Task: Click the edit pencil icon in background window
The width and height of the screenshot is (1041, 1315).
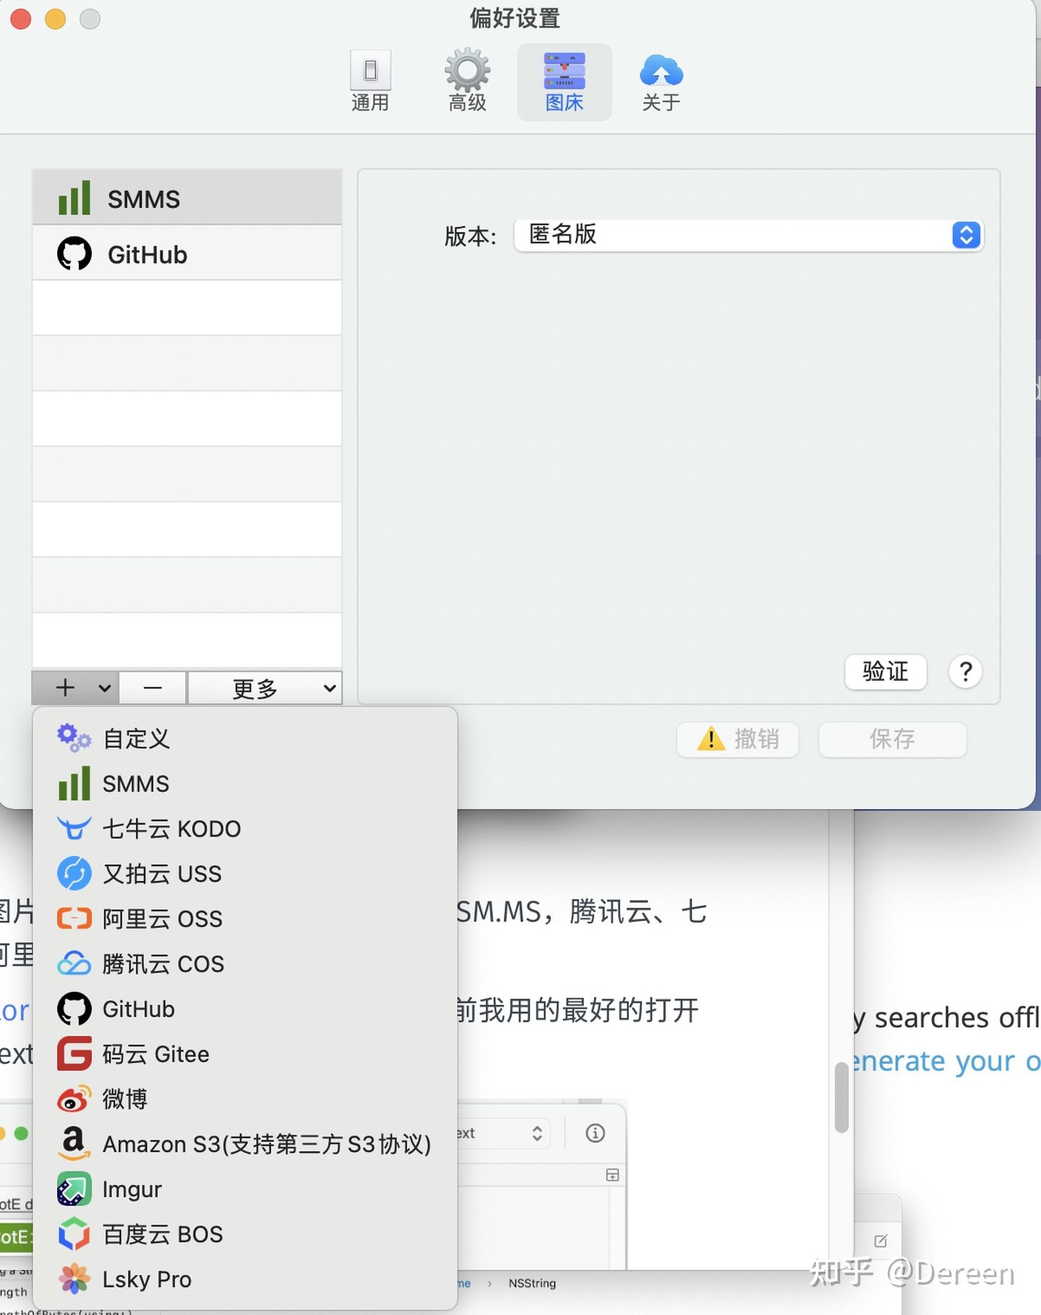Action: (x=881, y=1241)
